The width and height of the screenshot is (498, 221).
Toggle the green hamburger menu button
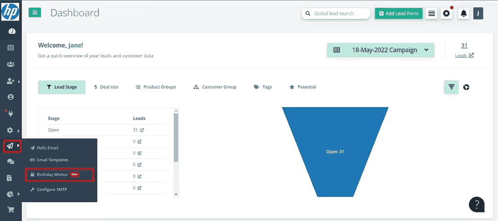pos(35,13)
